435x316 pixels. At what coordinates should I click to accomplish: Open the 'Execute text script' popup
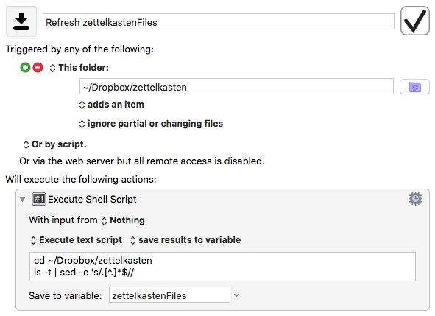(77, 240)
